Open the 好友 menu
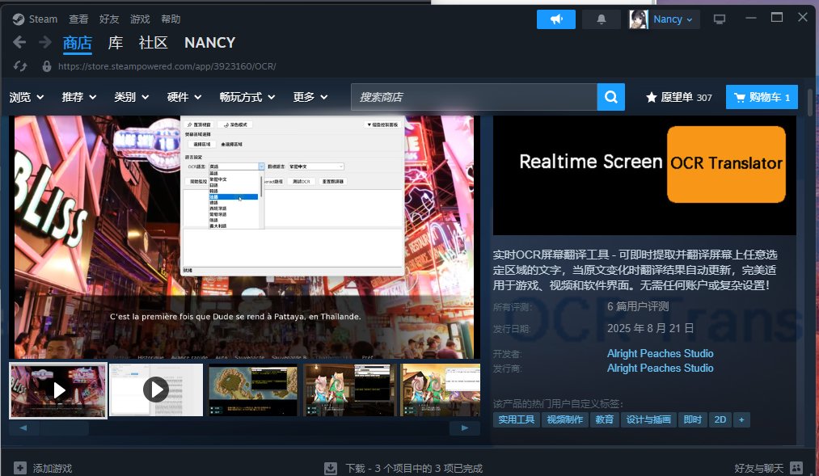The height and width of the screenshot is (476, 819). (x=109, y=19)
